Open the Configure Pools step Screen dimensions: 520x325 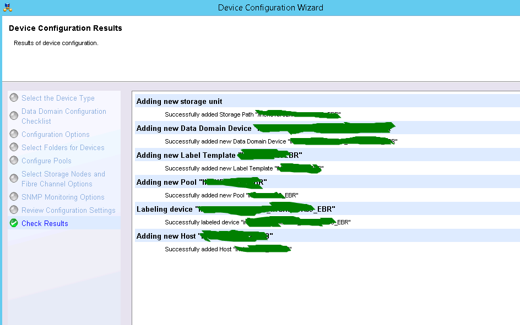46,161
